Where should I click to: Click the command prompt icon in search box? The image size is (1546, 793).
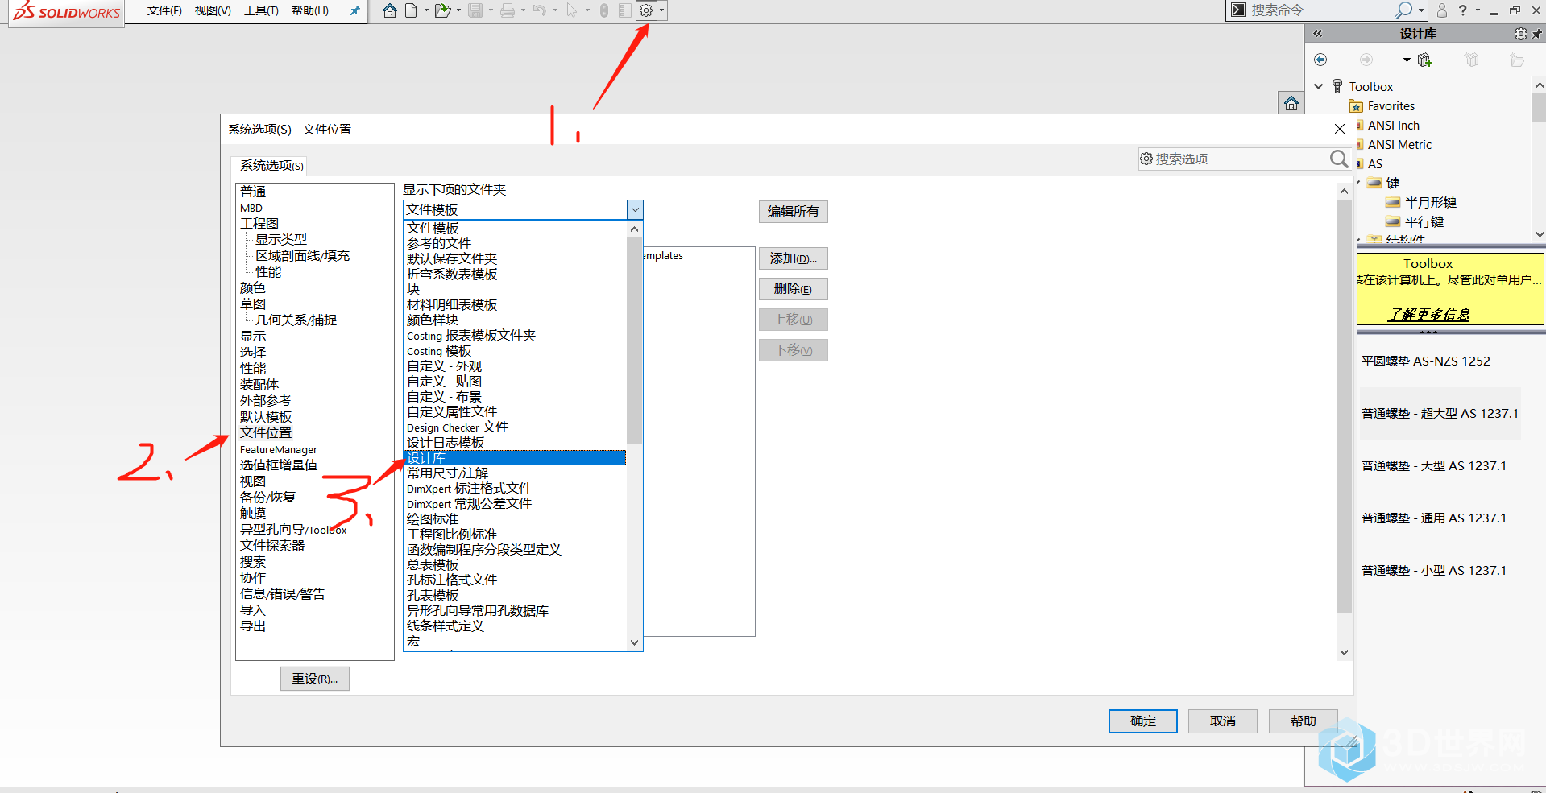click(1238, 10)
